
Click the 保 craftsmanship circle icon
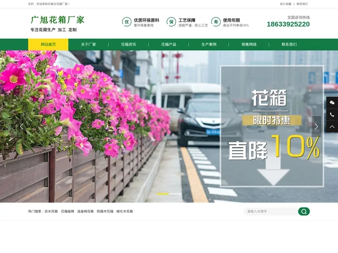click(171, 22)
